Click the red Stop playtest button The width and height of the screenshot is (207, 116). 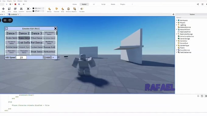point(15,4)
